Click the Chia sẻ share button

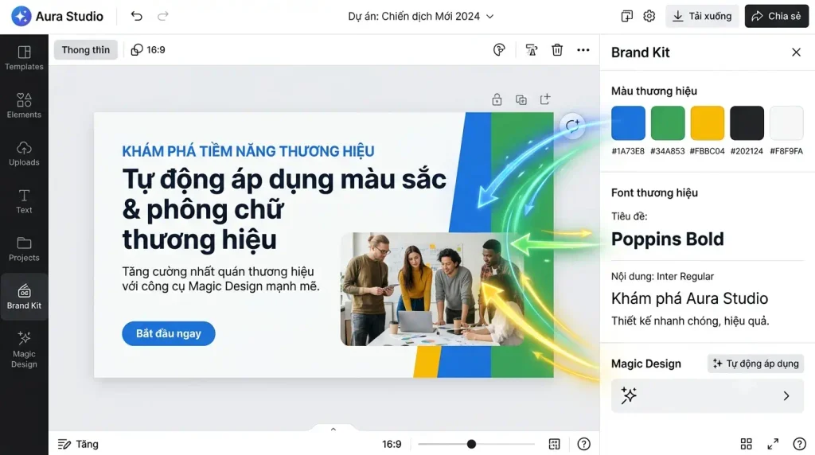(777, 16)
